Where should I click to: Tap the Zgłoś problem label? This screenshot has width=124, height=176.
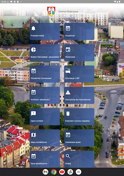(x=37, y=121)
